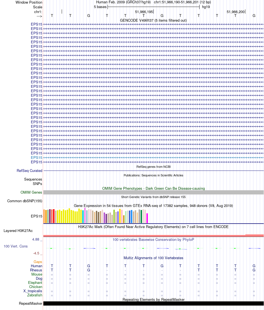Screen dimensions: 264x310
Task: Click the OMIM Gene Phenotypes title
Action: pos(153,189)
